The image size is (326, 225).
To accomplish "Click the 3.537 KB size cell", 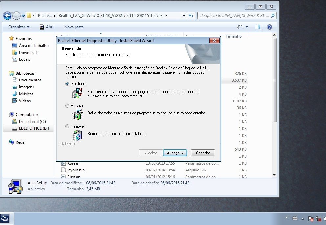I will point(239,80).
